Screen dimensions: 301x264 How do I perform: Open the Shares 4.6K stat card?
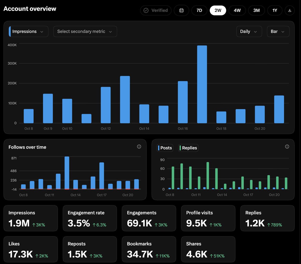[x=208, y=249]
